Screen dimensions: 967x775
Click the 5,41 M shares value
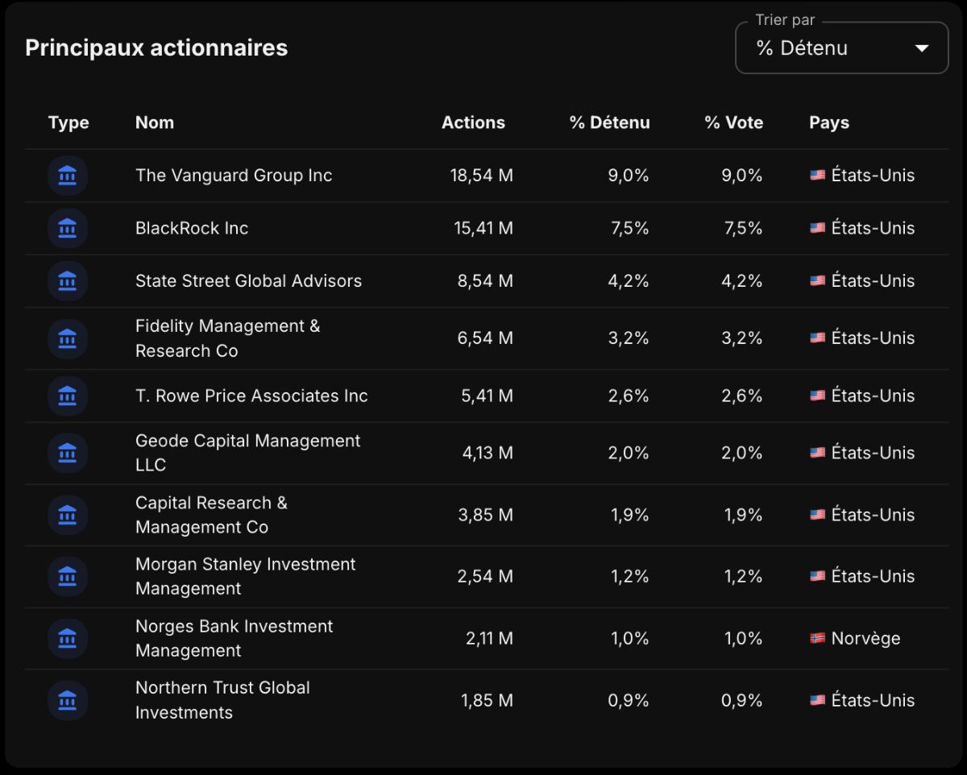(x=487, y=396)
